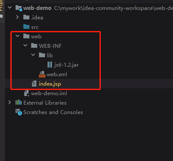Click the project path C:\mywork\idea-community-workspace text
Viewport: 173px width, 161px height.
(x=113, y=8)
